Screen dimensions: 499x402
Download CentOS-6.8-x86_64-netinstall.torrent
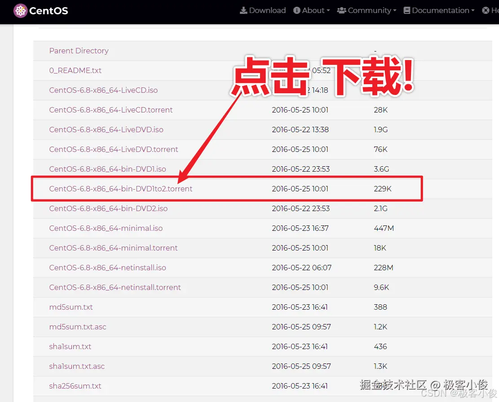click(115, 287)
